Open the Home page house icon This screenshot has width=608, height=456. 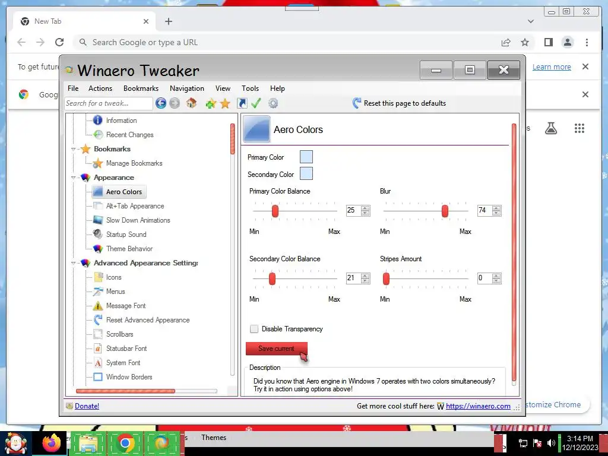coord(191,103)
